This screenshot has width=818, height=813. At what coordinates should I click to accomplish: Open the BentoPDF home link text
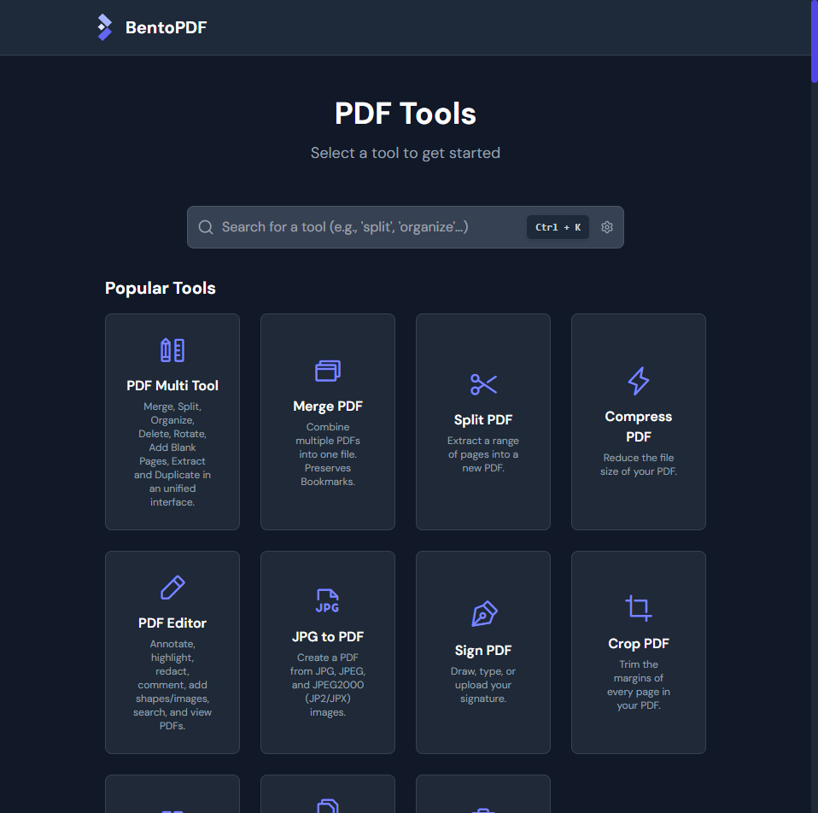[166, 27]
